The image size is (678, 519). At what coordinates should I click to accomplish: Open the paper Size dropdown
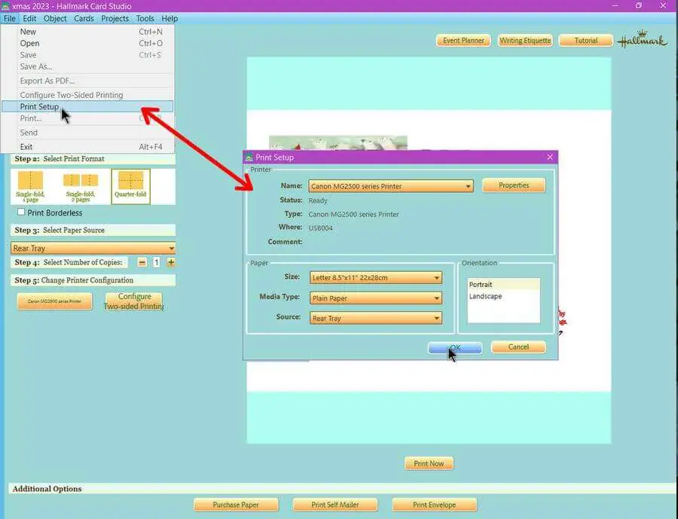coord(376,278)
